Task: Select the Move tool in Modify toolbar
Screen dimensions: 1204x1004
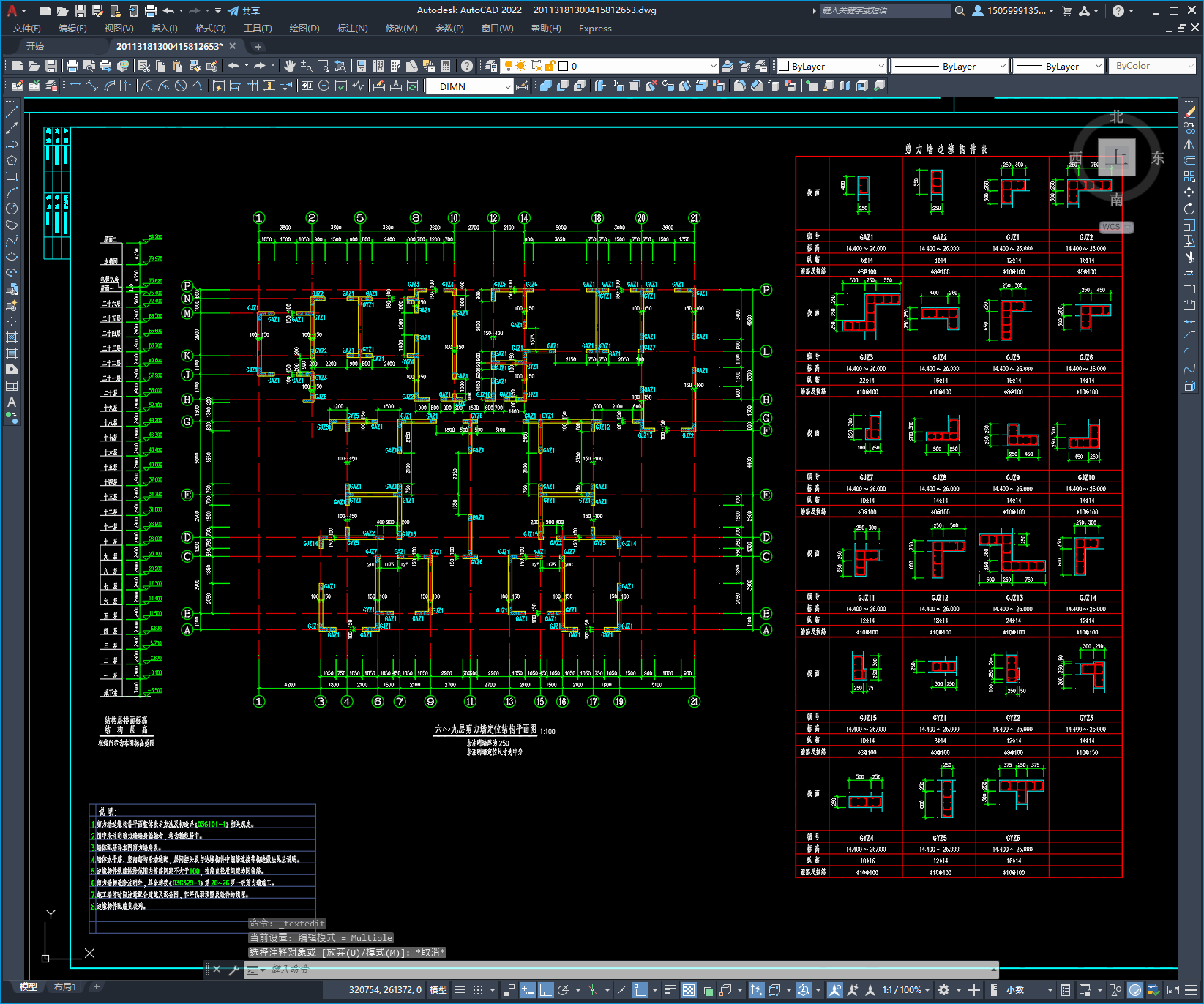Action: coord(1189,192)
